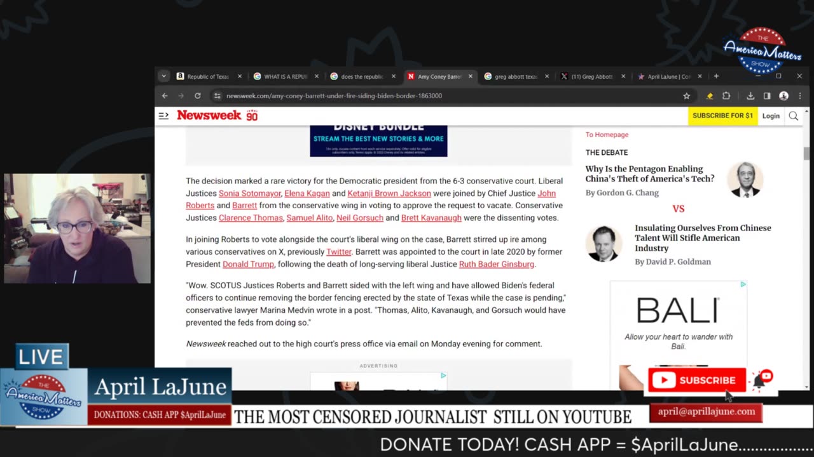The height and width of the screenshot is (457, 814).
Task: Click Gordon G. Chang's portrait
Action: 745,180
